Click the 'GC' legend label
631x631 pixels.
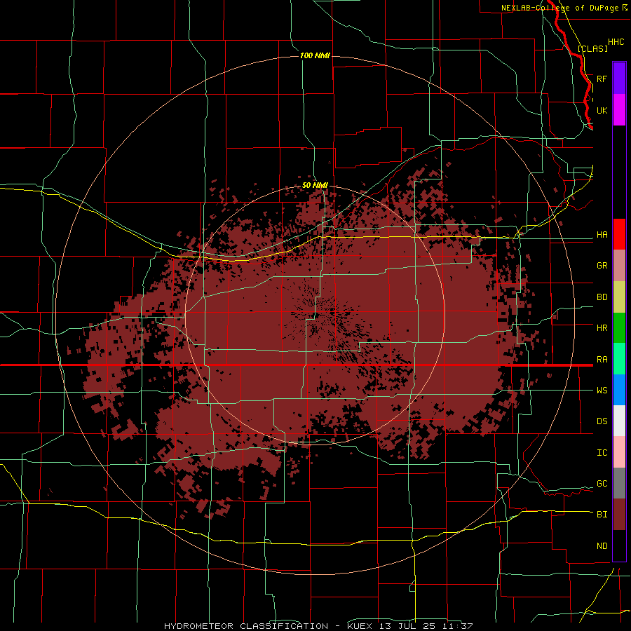(x=602, y=484)
